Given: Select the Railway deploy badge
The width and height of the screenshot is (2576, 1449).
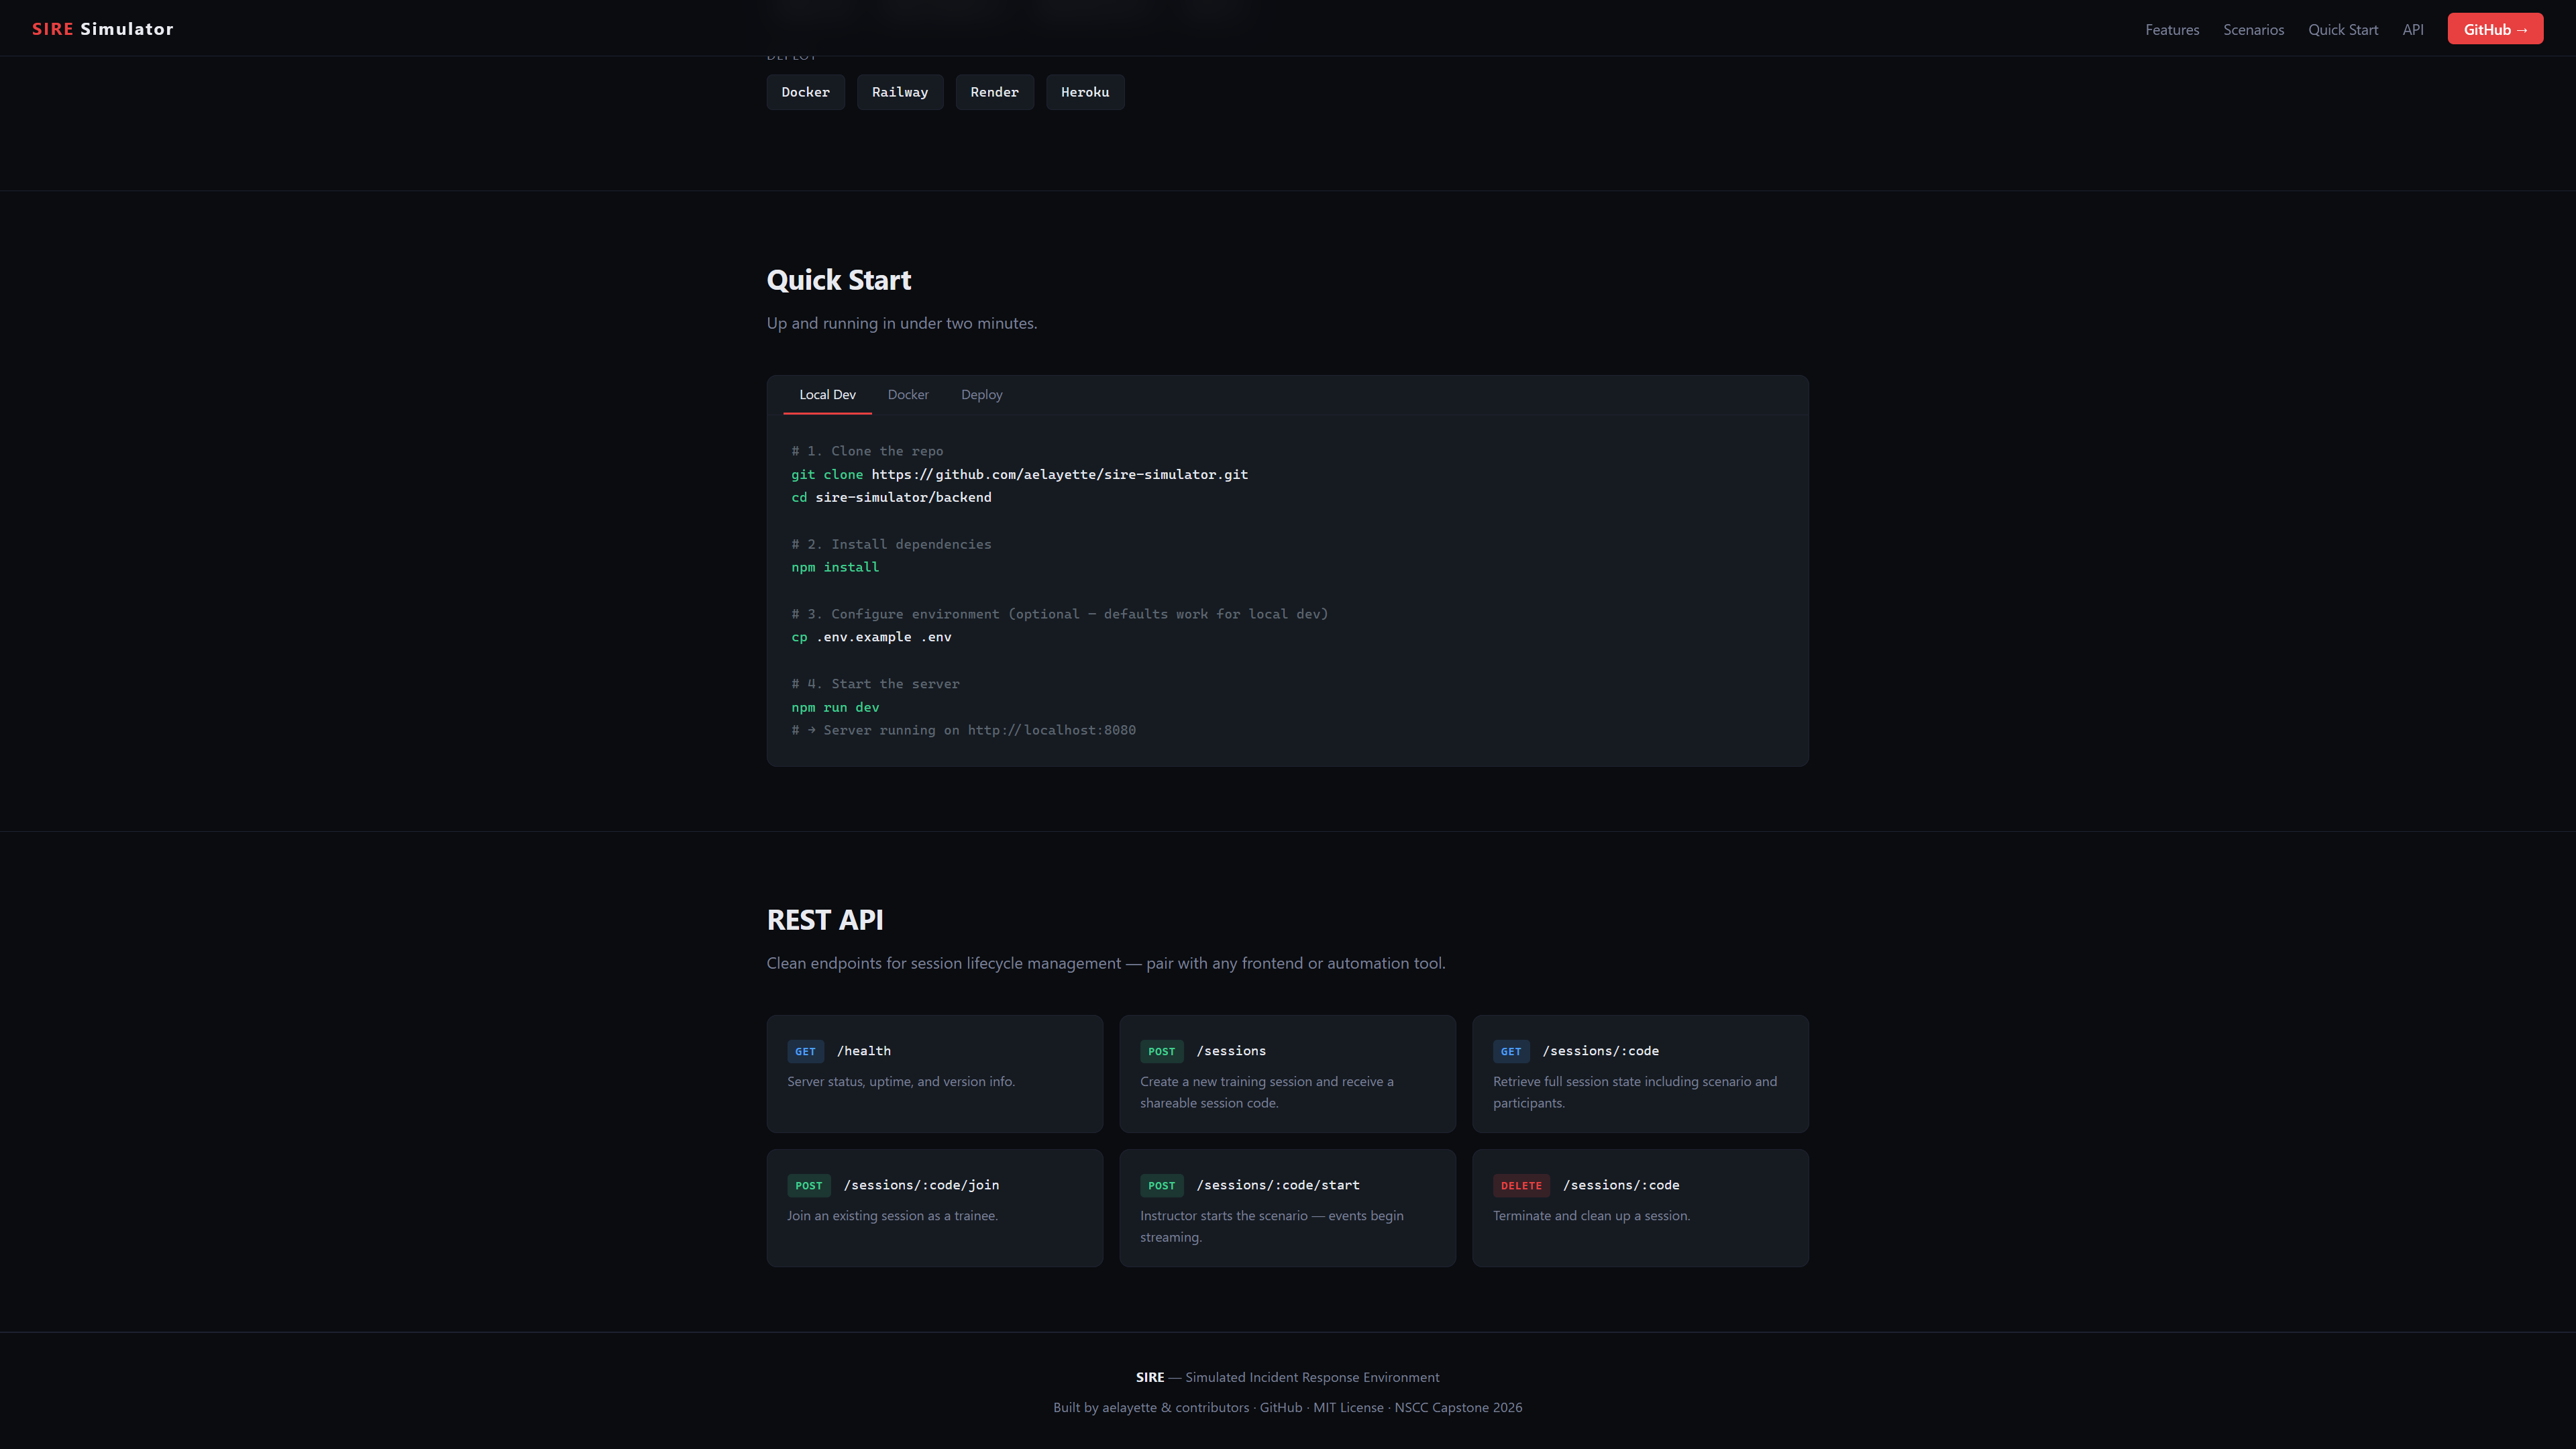Looking at the screenshot, I should pyautogui.click(x=899, y=92).
